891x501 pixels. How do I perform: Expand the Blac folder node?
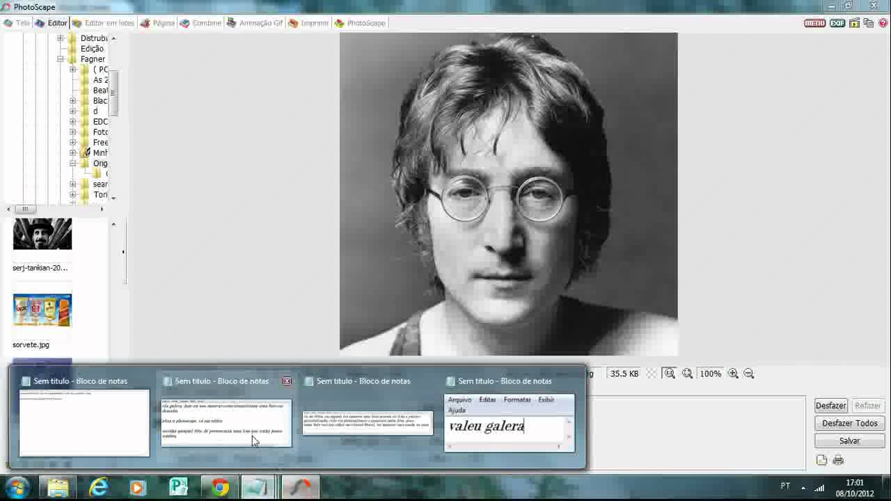[72, 101]
